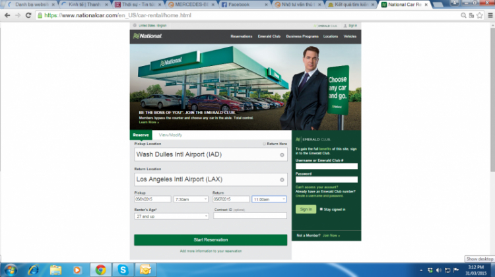Screen dimensions: 495x277
Task: Switch to the Thời sự - Tin tức browser tab
Action: tap(139, 5)
